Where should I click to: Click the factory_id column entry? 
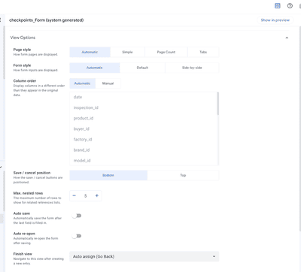tap(143, 139)
